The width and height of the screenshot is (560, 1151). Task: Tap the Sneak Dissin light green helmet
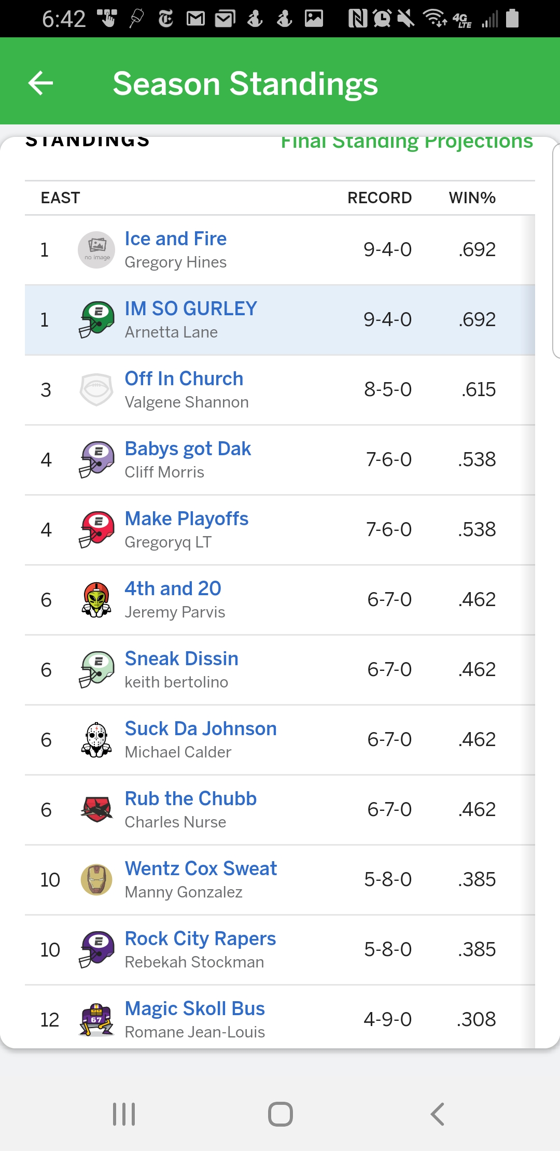pos(96,669)
